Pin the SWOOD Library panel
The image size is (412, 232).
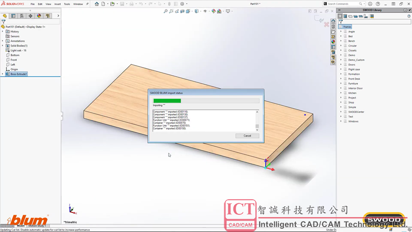(409, 10)
